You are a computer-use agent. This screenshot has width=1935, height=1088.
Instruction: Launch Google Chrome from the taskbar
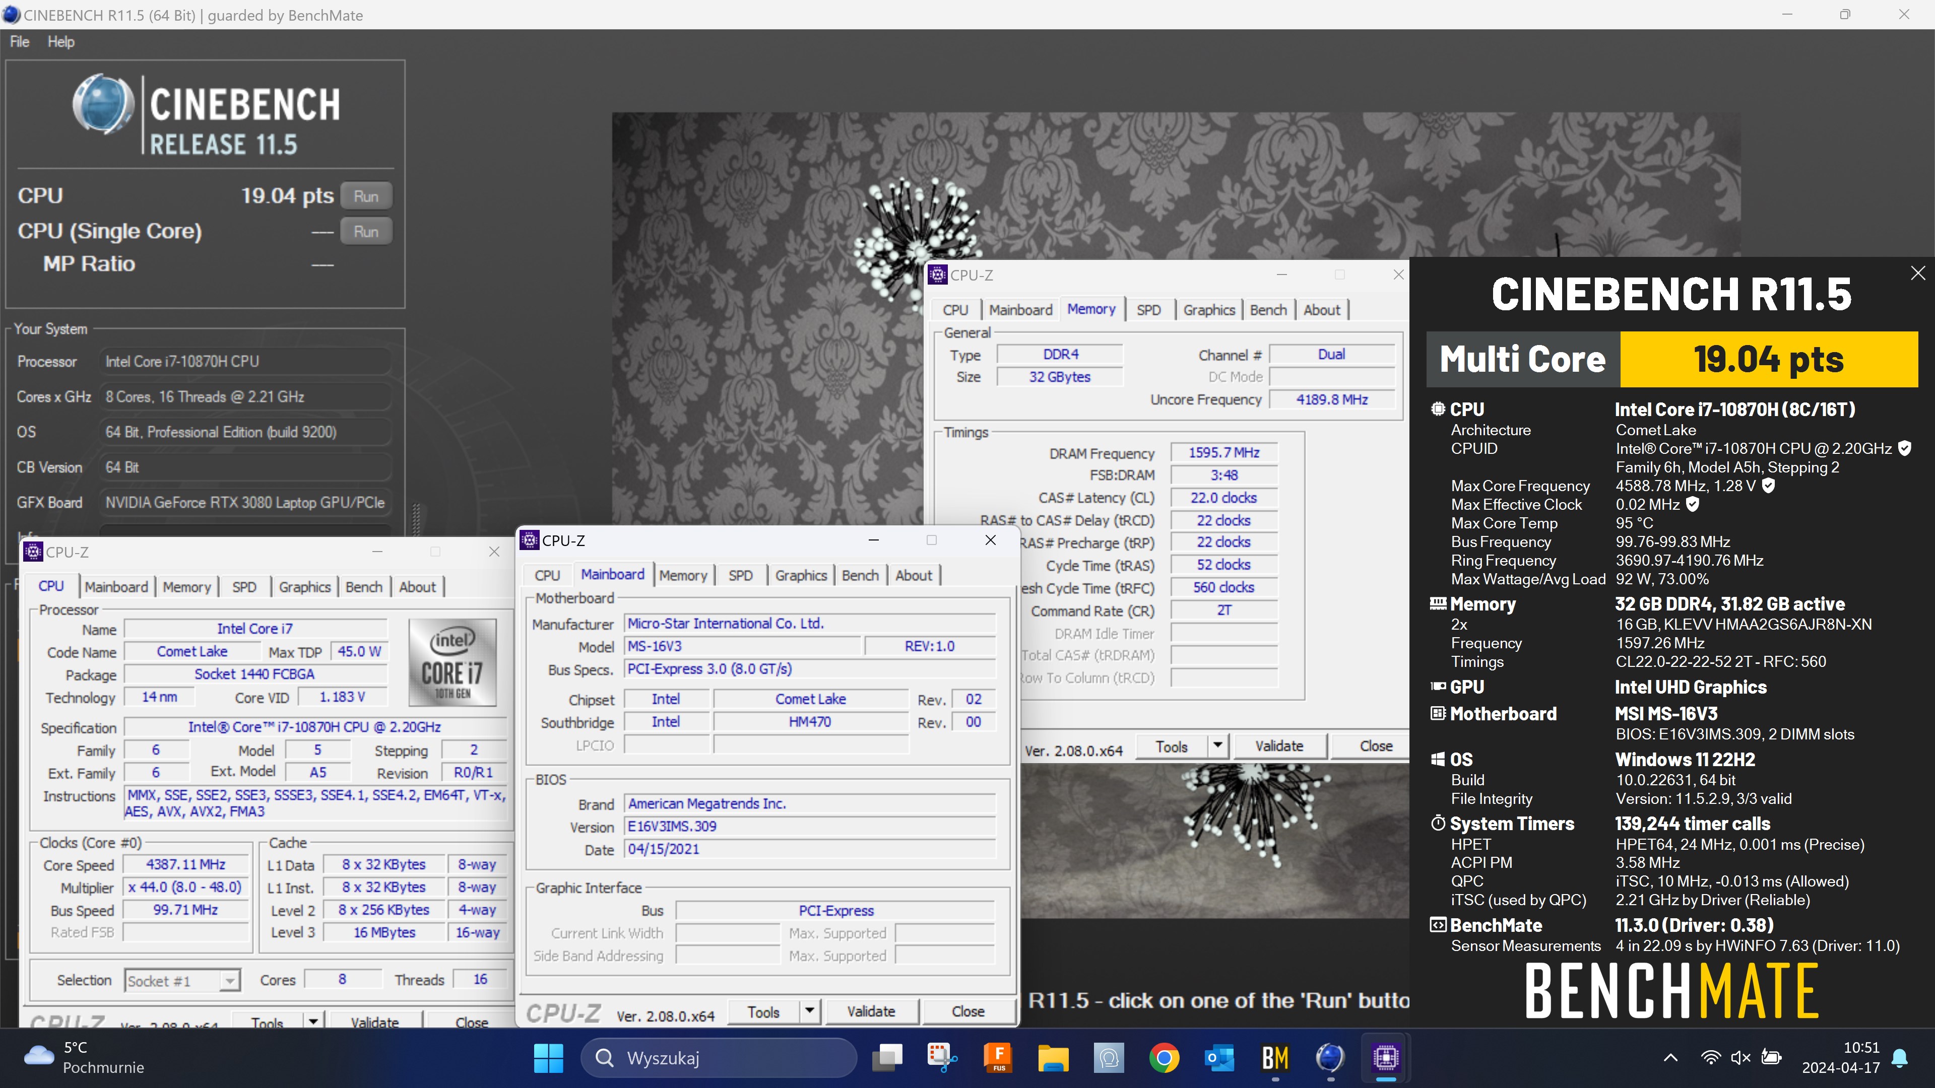(1164, 1058)
